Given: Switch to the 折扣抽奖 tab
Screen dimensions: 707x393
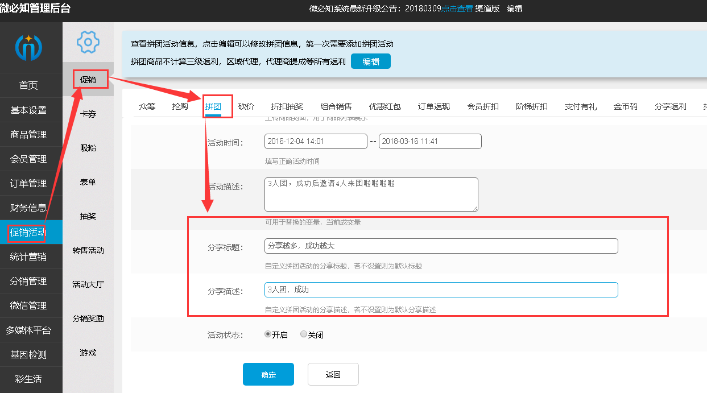Looking at the screenshot, I should click(287, 106).
